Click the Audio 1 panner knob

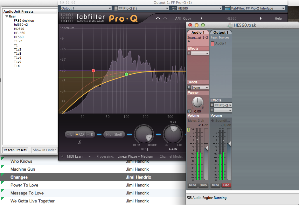pyautogui.click(x=198, y=102)
